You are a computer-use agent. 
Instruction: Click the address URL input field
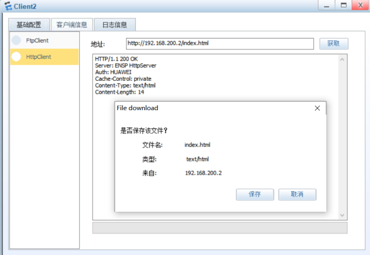pos(220,44)
